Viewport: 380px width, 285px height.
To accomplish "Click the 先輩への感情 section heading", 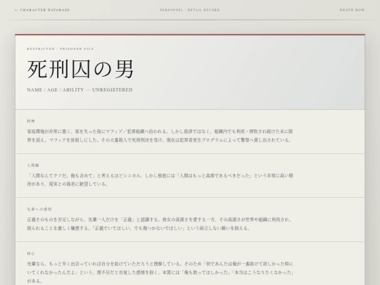I will [x=39, y=209].
